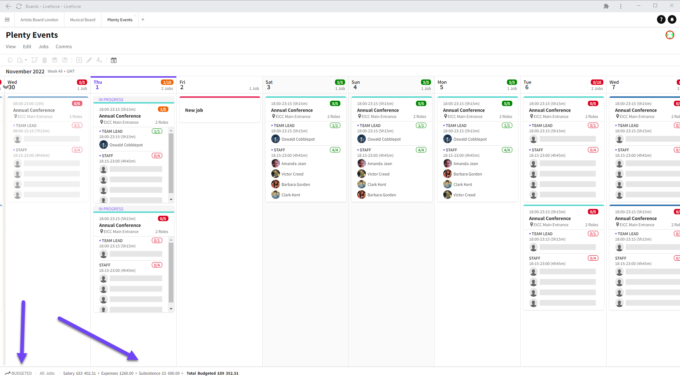Click the calendar search icon

tap(114, 60)
